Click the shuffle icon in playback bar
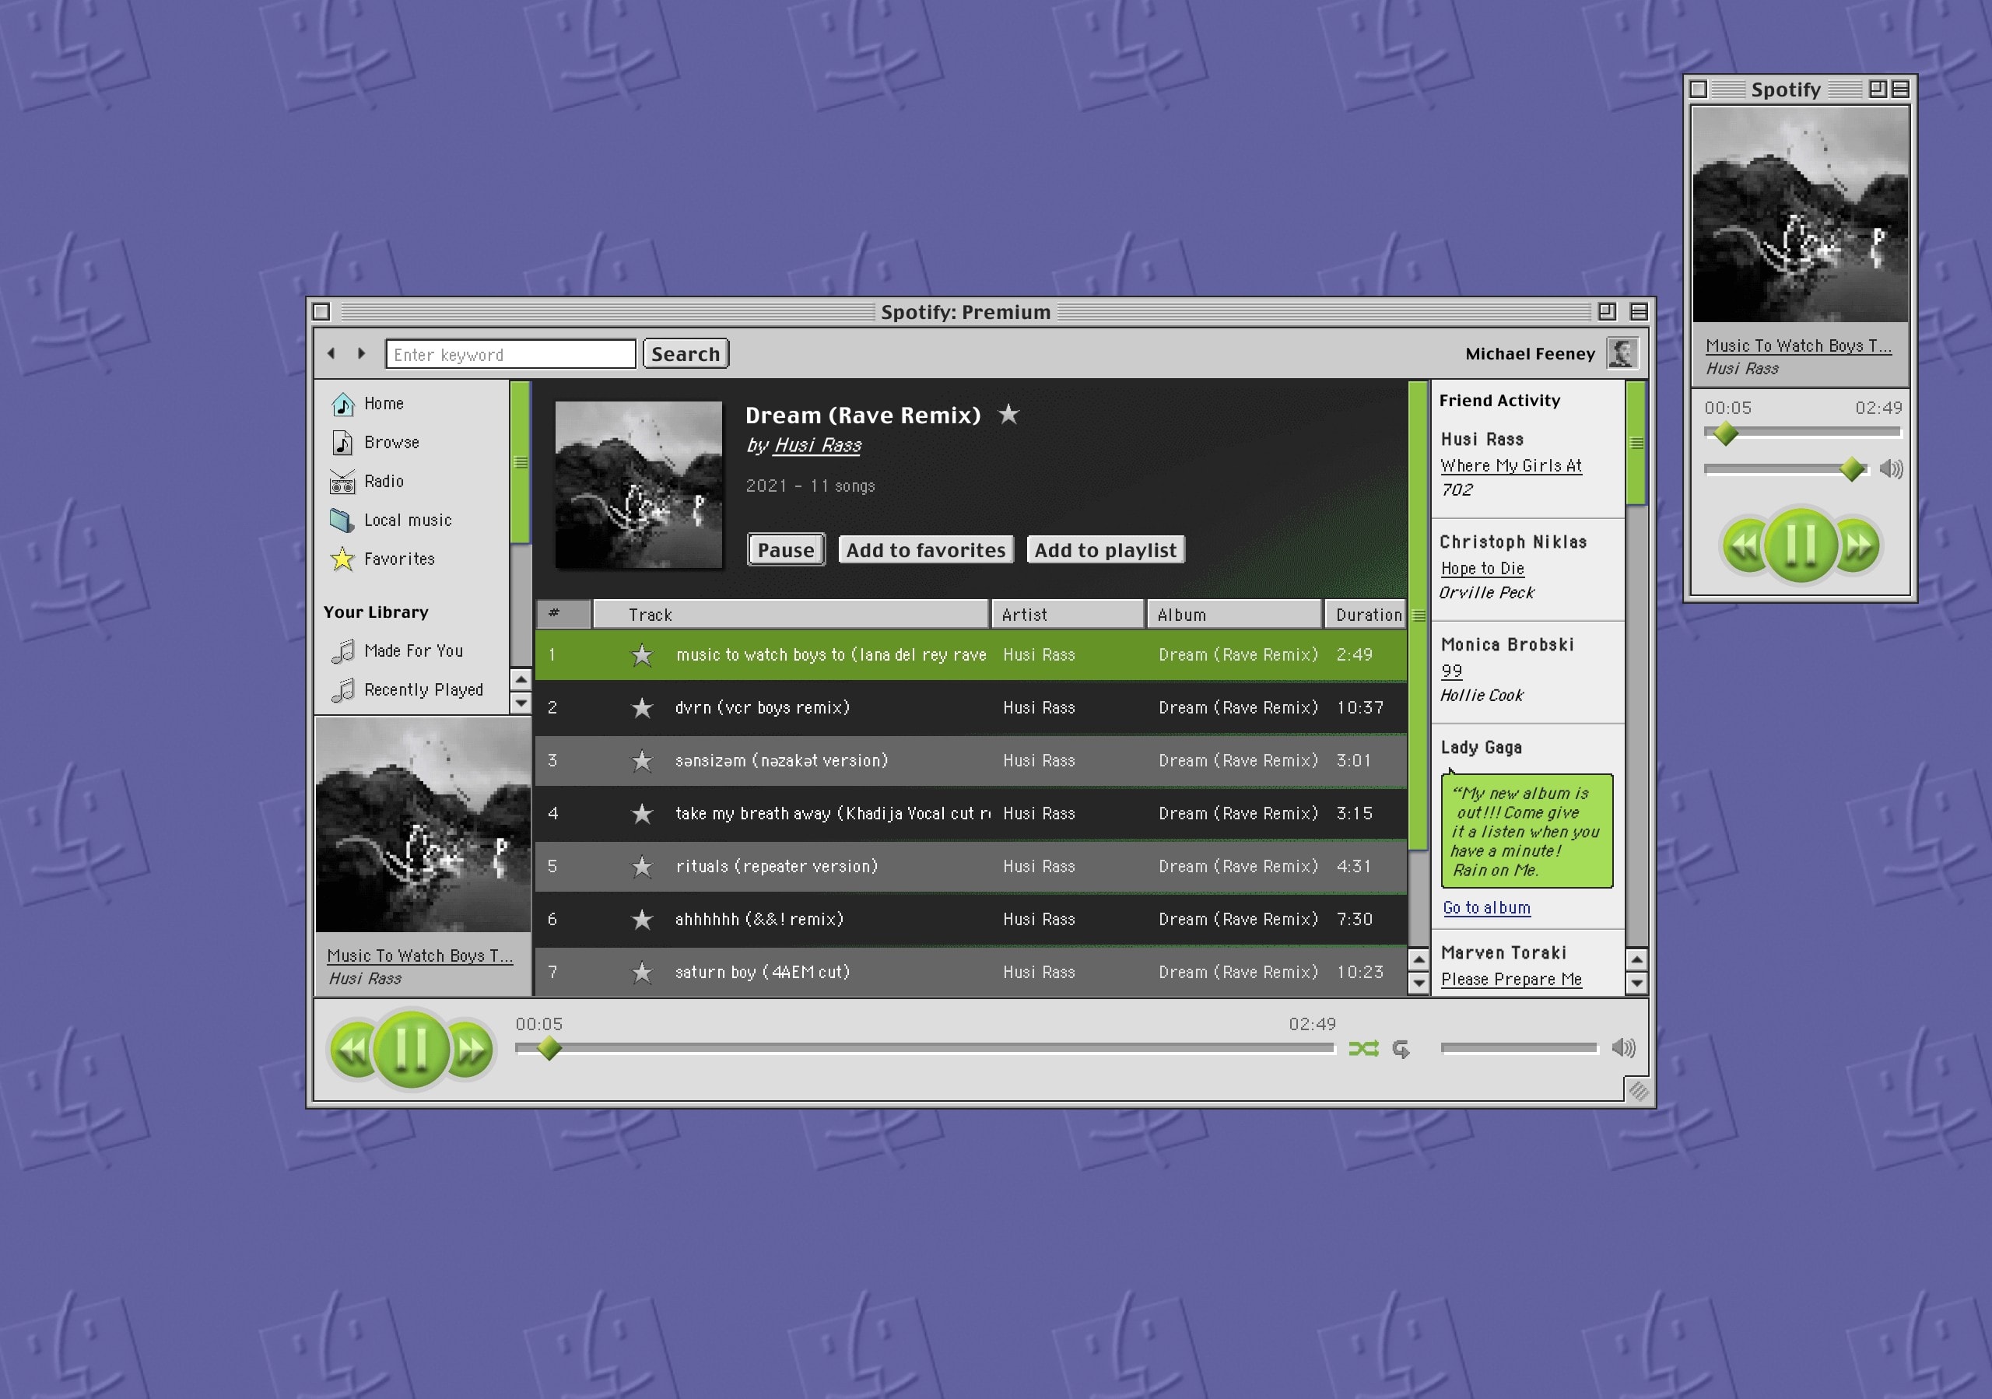The width and height of the screenshot is (1992, 1399). click(1363, 1049)
